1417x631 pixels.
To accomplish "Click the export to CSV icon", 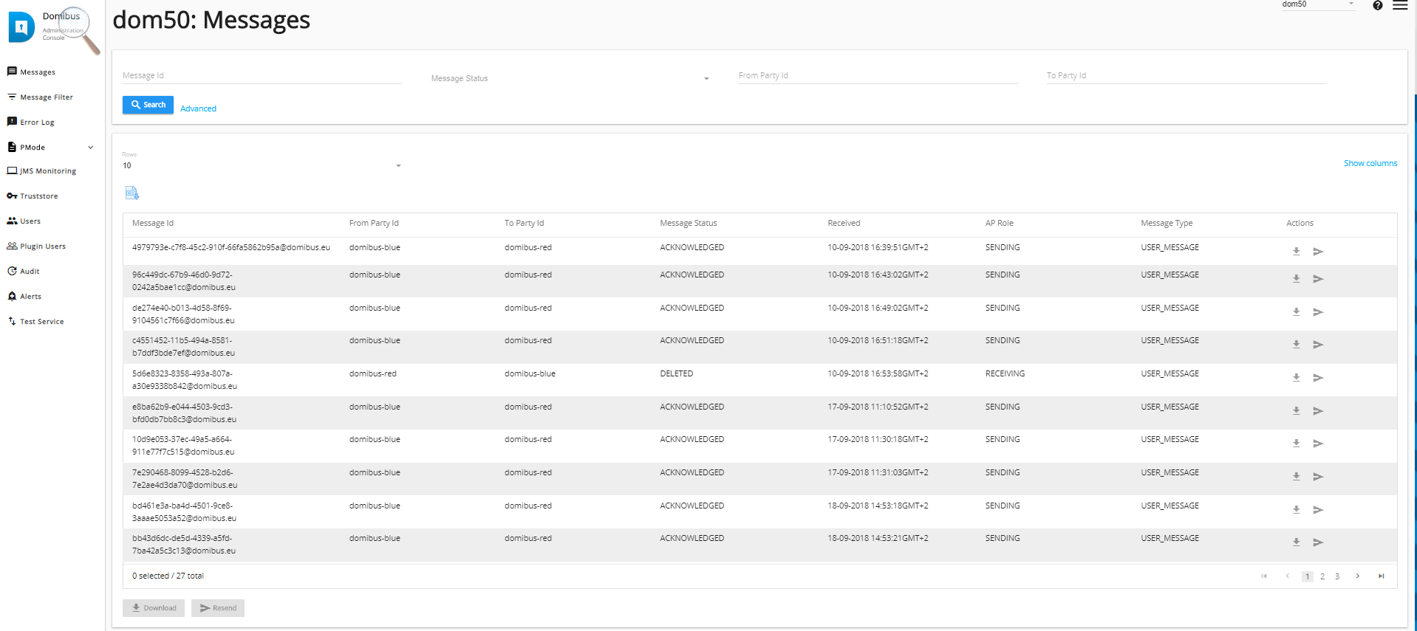I will 132,193.
